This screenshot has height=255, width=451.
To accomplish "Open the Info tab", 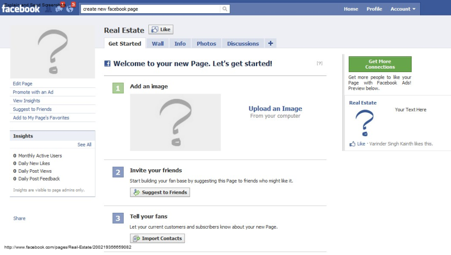I will (x=180, y=44).
